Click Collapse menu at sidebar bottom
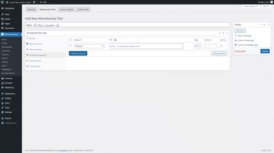 (x=11, y=123)
